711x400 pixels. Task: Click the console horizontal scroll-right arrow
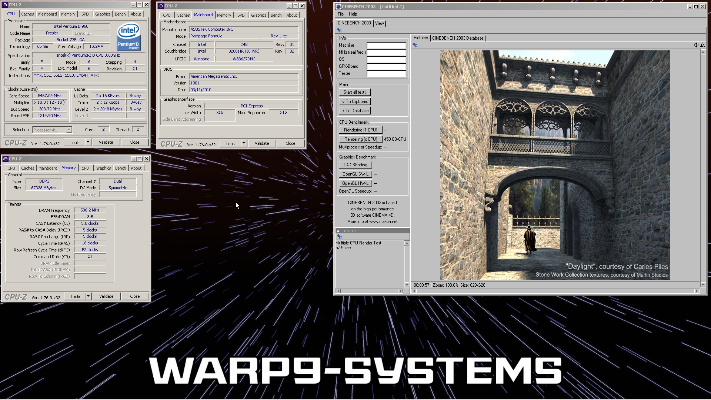[x=400, y=291]
